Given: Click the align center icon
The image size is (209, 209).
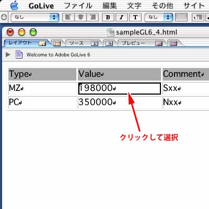Looking at the screenshot, I should [x=80, y=17].
